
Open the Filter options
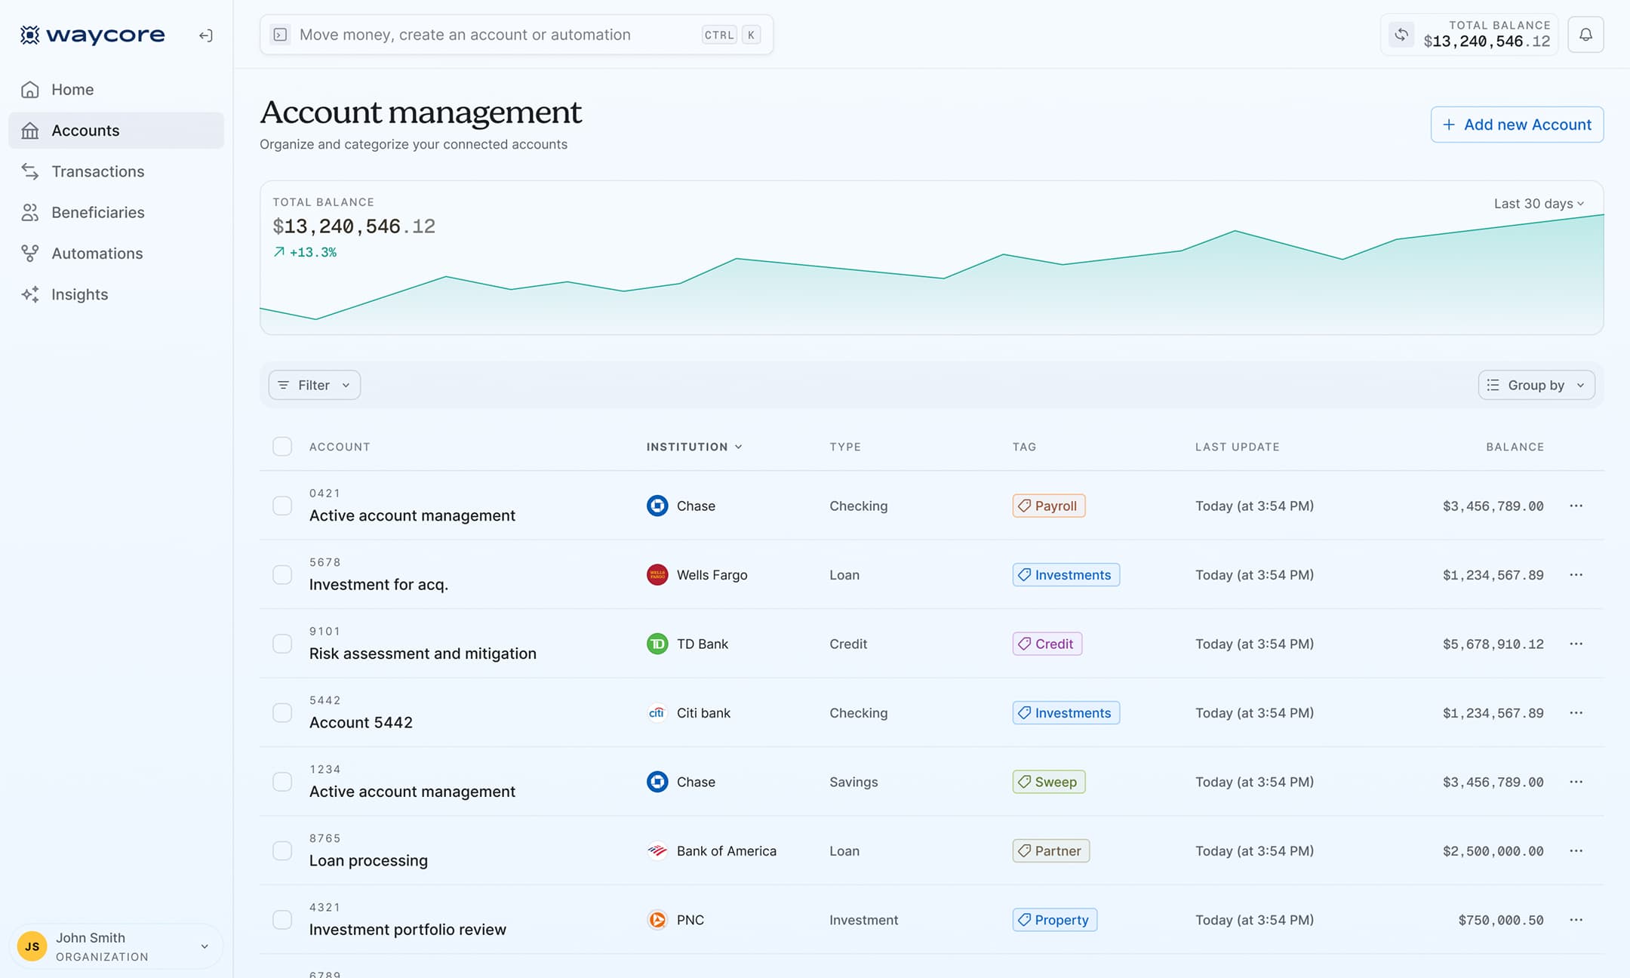tap(313, 385)
